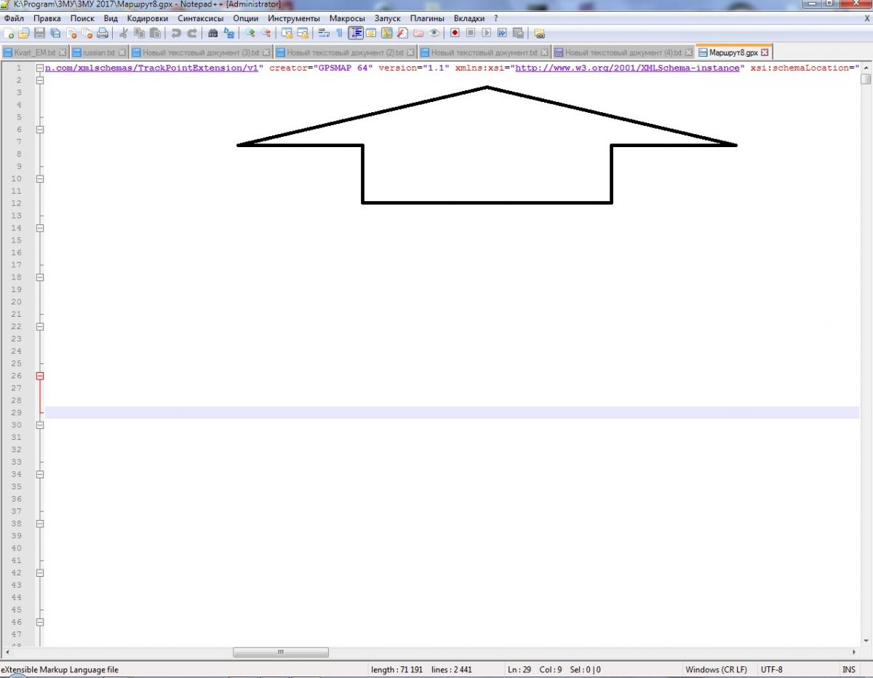Close the Маршрут8.gpx tab

(765, 52)
